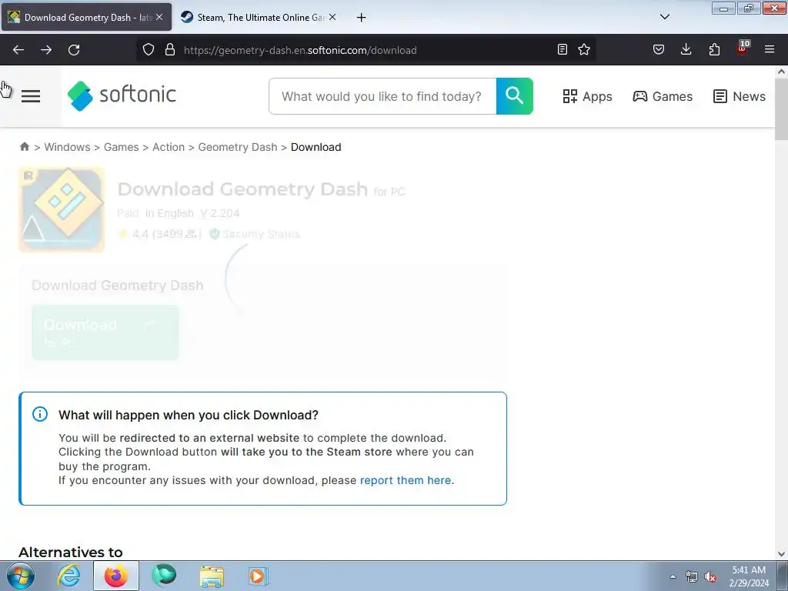The height and width of the screenshot is (591, 788).
Task: Click scrollbar up arrow
Action: tap(781, 72)
